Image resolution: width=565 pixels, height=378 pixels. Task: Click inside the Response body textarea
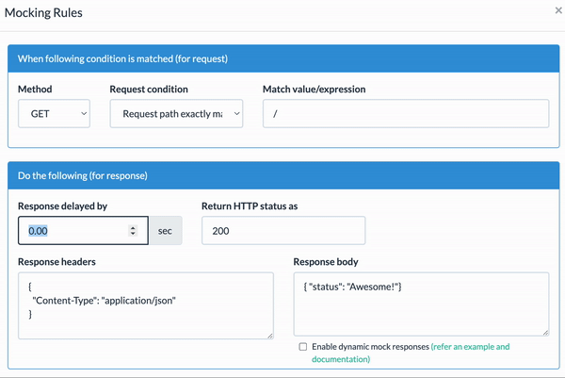421,304
